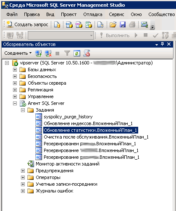The height and width of the screenshot is (211, 176).
Task: Click the activity monitor toolbar icon
Action: pos(144,24)
